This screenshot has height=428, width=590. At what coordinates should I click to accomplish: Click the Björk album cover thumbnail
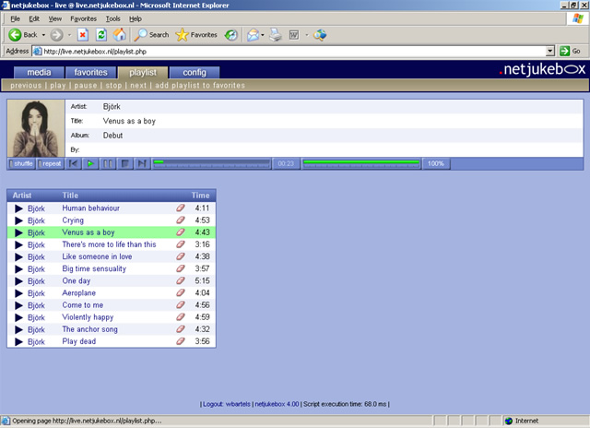coord(36,128)
